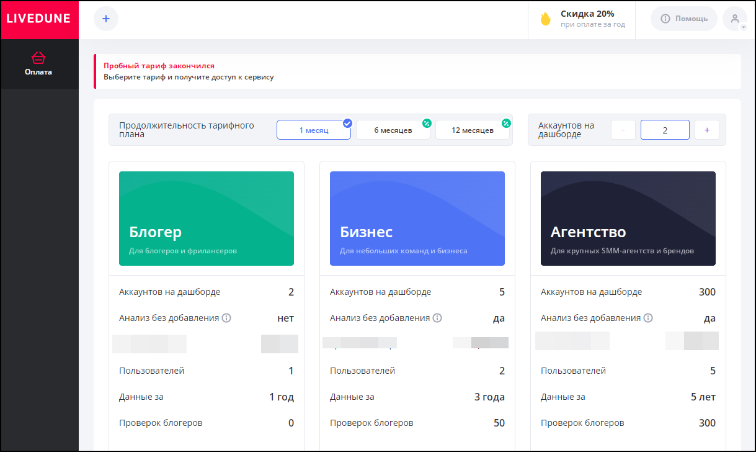Click the LIVEDUNE logo
756x452 pixels.
pyautogui.click(x=40, y=19)
